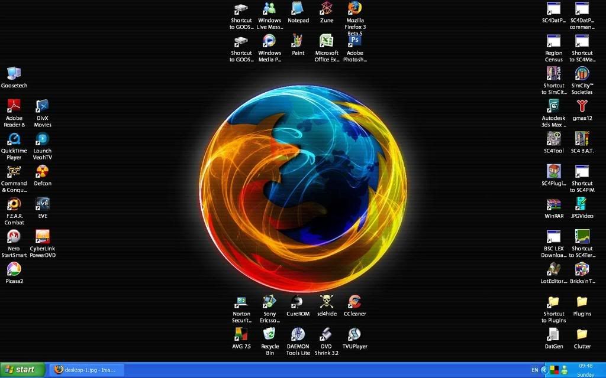Select Windows Media Player icon

269,41
